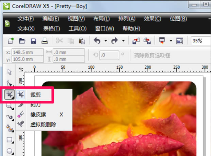This screenshot has width=211, height=156.
Task: Click the Redo arrow icon
Action: (x=114, y=41)
